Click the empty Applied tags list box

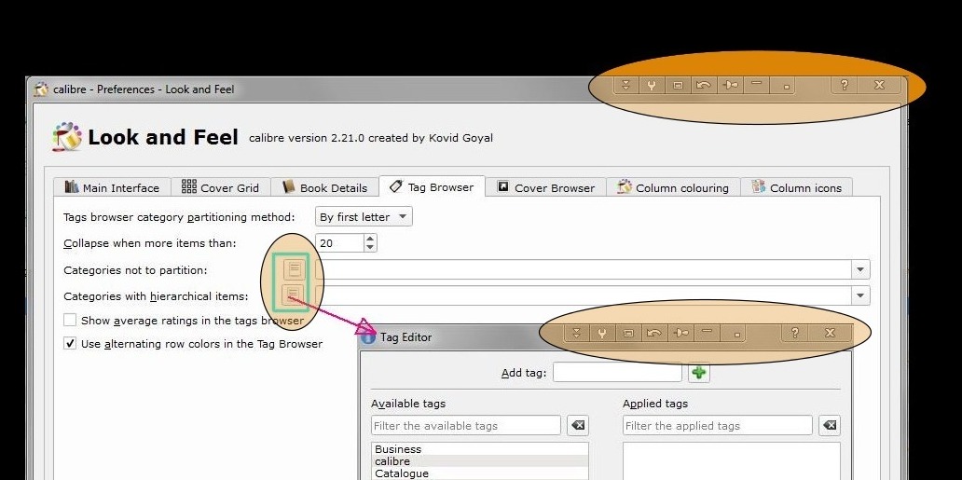[732, 460]
